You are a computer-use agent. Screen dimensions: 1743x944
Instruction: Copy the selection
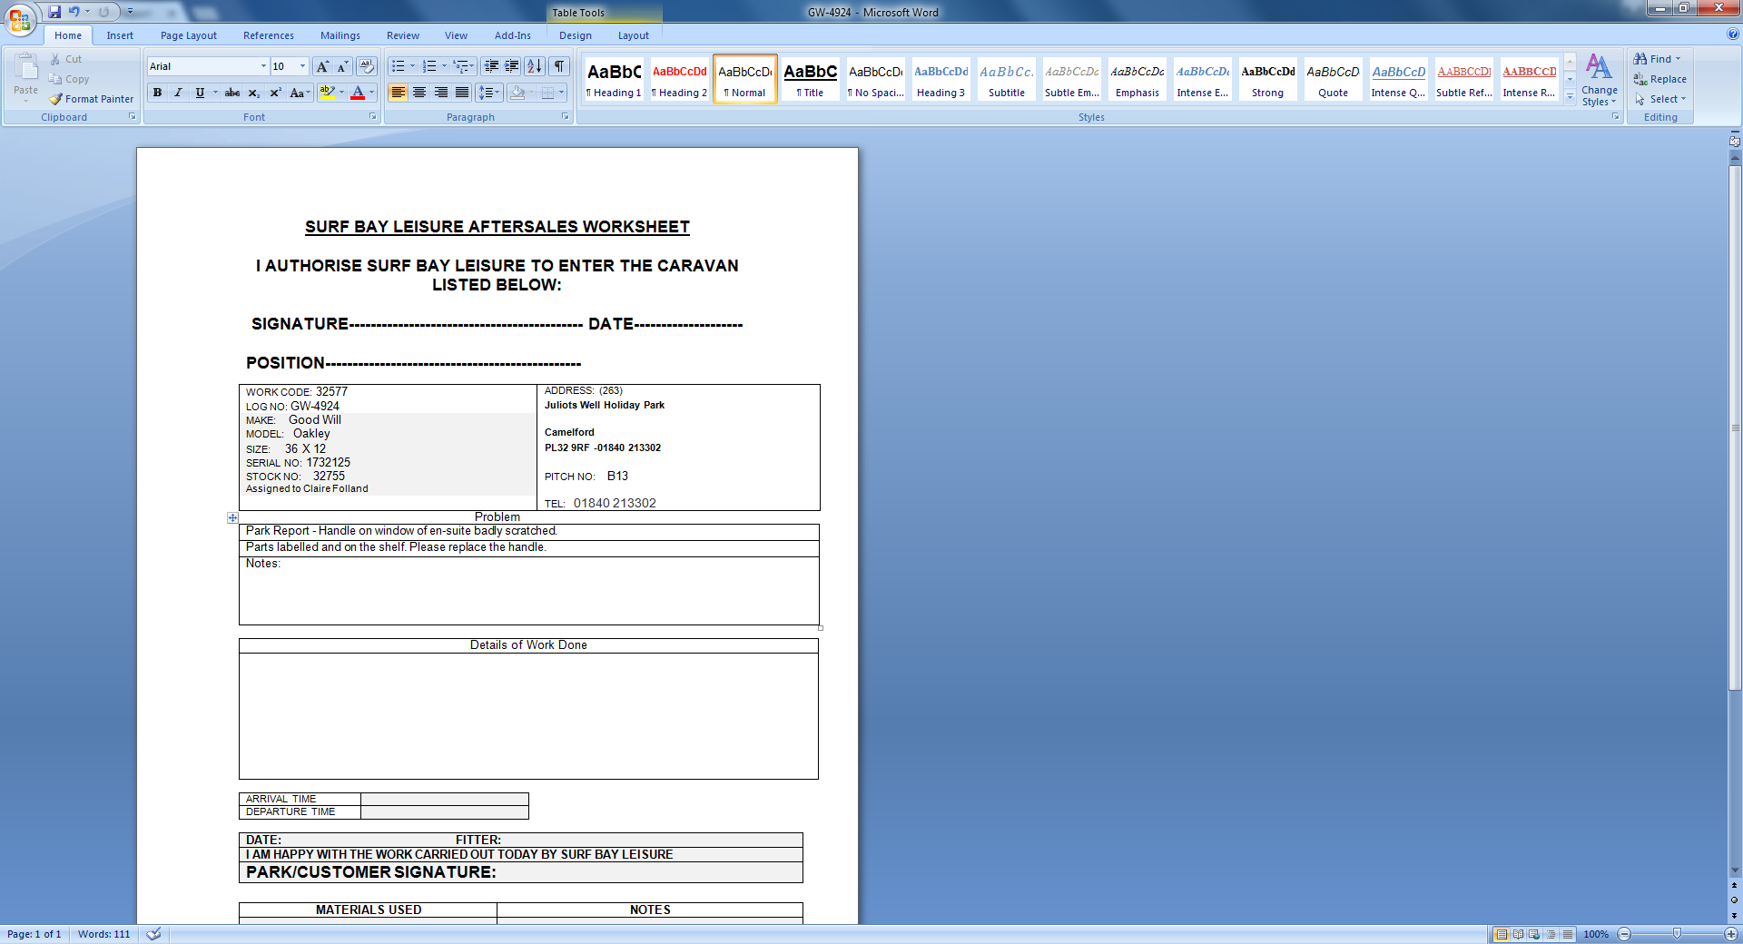pyautogui.click(x=69, y=79)
